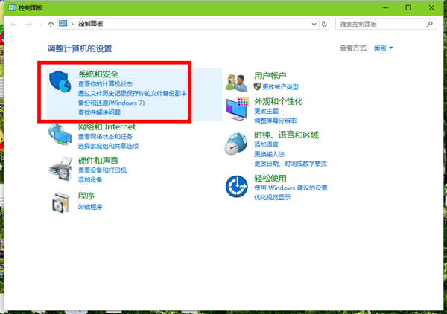Viewport: 447px width, 314px height.
Task: Open the Ease of Access icon
Action: (237, 187)
